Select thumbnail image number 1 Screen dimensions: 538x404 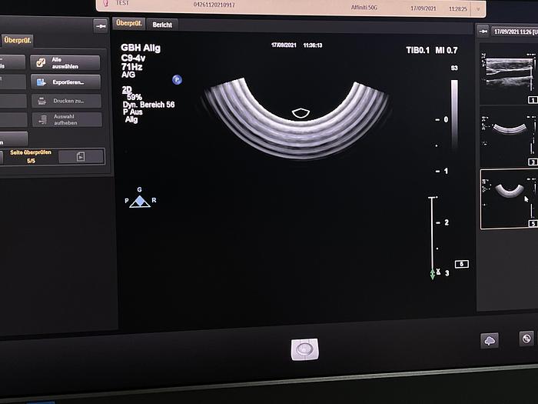(x=509, y=75)
